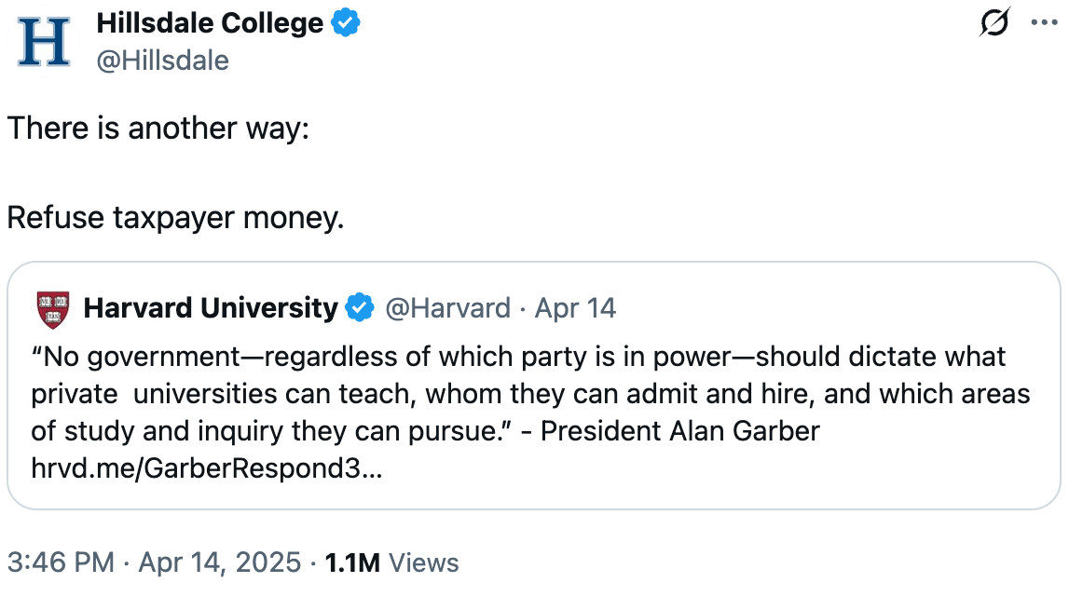The image size is (1083, 596).
Task: Click the @Harvard handle in quote
Action: coord(447,307)
